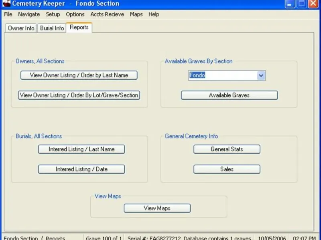Screen dimensions: 321x240
Task: Open the Help menu
Action: click(x=154, y=14)
